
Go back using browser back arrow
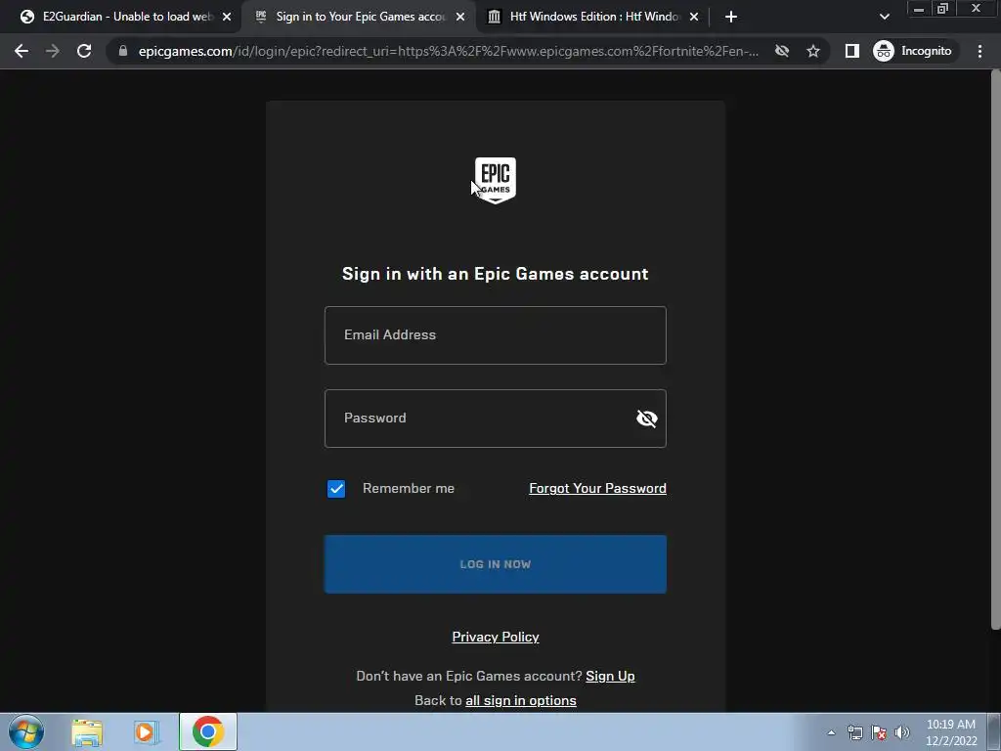[x=22, y=51]
